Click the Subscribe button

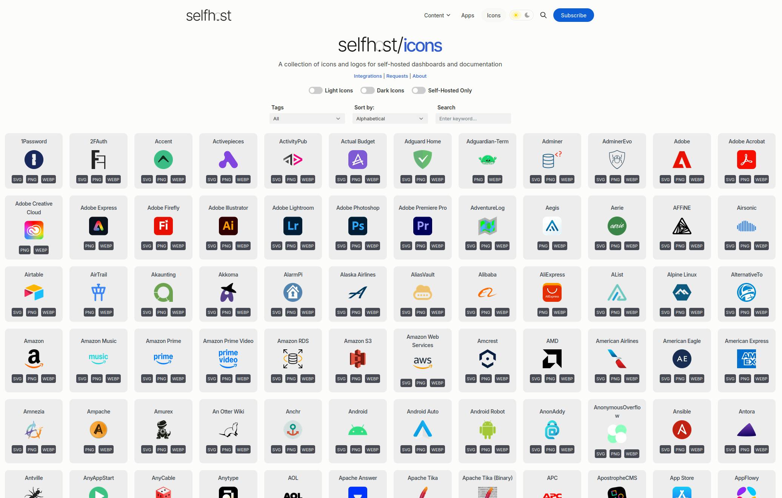coord(573,15)
